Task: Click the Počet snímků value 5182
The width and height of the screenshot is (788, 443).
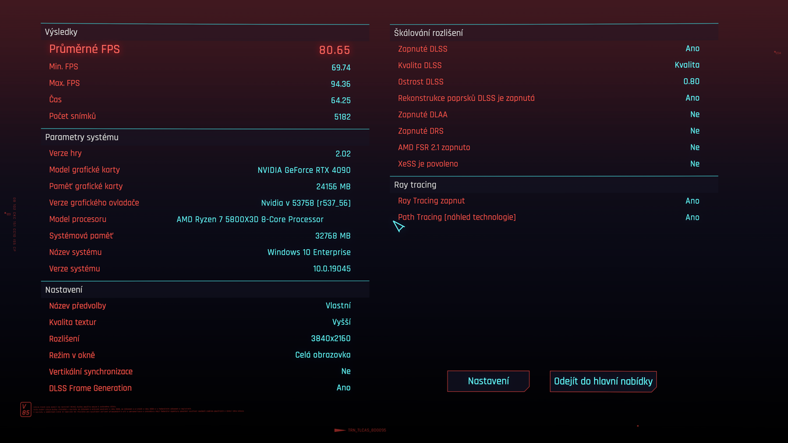Action: [342, 117]
